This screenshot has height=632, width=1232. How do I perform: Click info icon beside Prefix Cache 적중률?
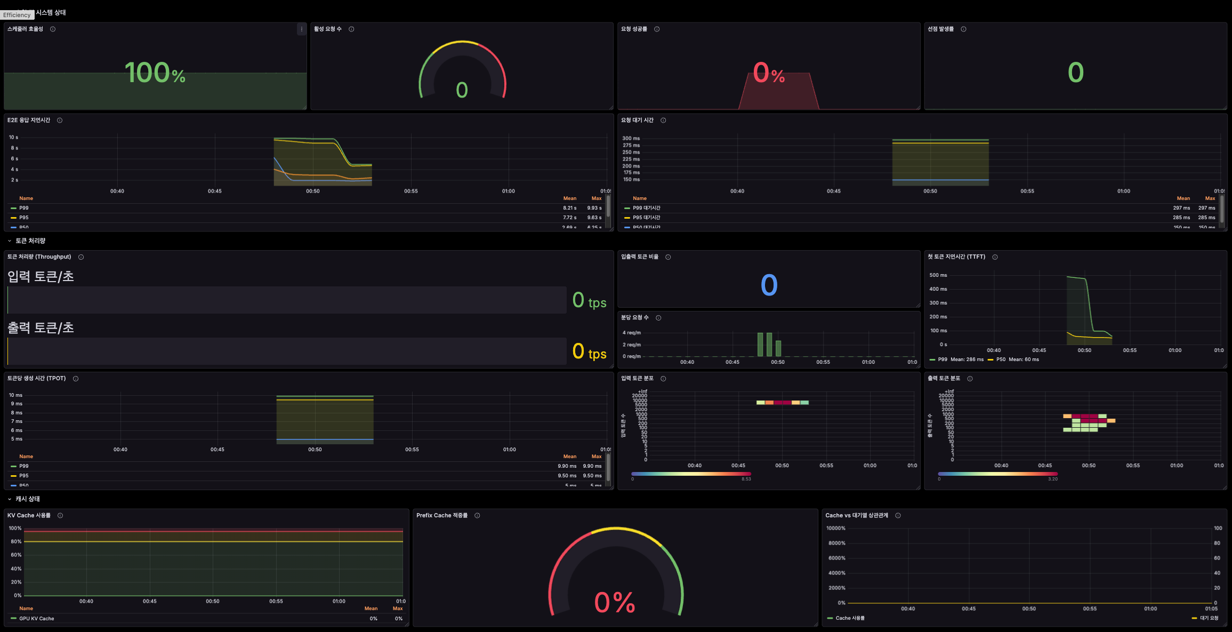coord(477,516)
